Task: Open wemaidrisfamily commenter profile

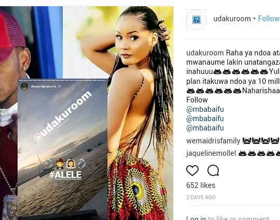Action: click(x=213, y=141)
